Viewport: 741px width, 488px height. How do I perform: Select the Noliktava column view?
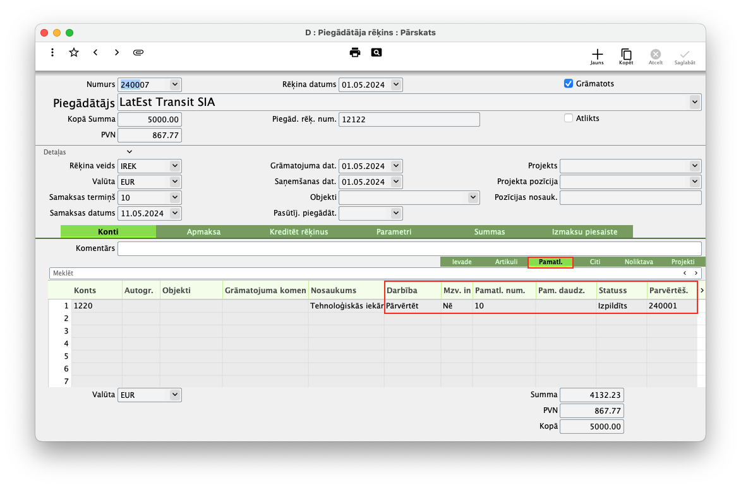639,262
